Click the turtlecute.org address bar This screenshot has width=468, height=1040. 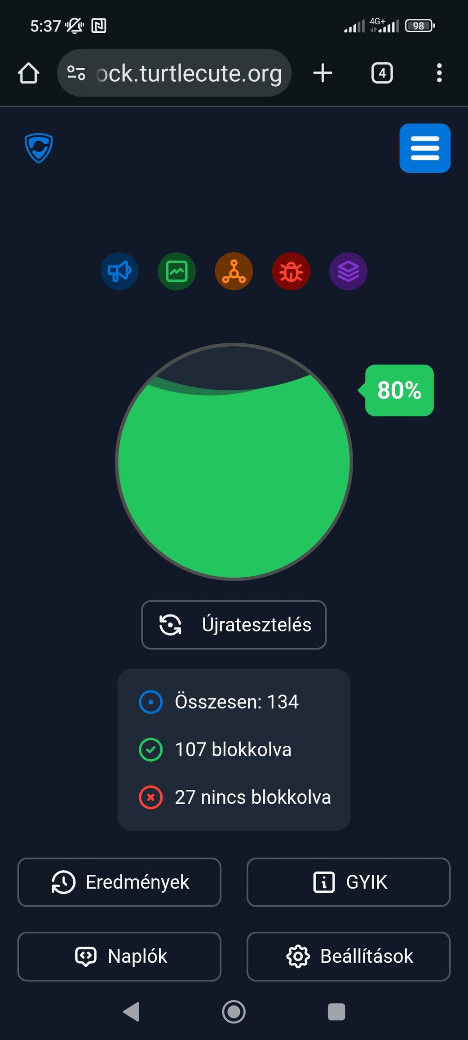189,73
